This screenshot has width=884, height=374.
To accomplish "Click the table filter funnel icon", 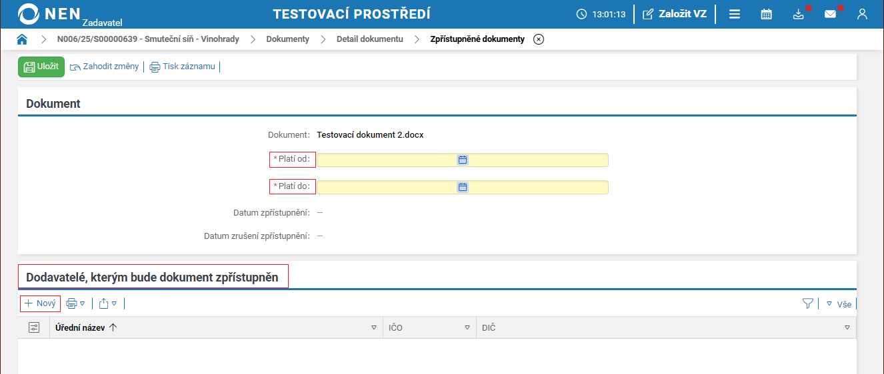I will coord(808,303).
